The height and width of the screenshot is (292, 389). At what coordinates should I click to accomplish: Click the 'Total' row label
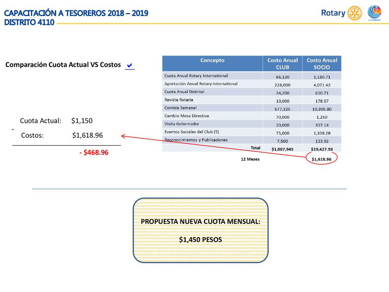click(255, 148)
